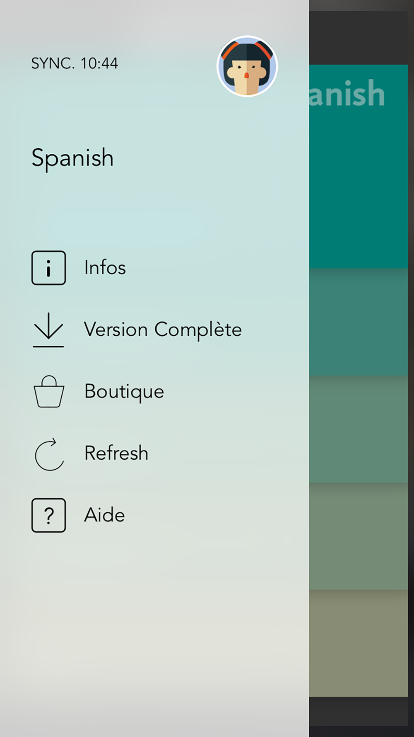Screen dimensions: 414x737
Task: Select the Spanish course title
Action: [x=72, y=158]
